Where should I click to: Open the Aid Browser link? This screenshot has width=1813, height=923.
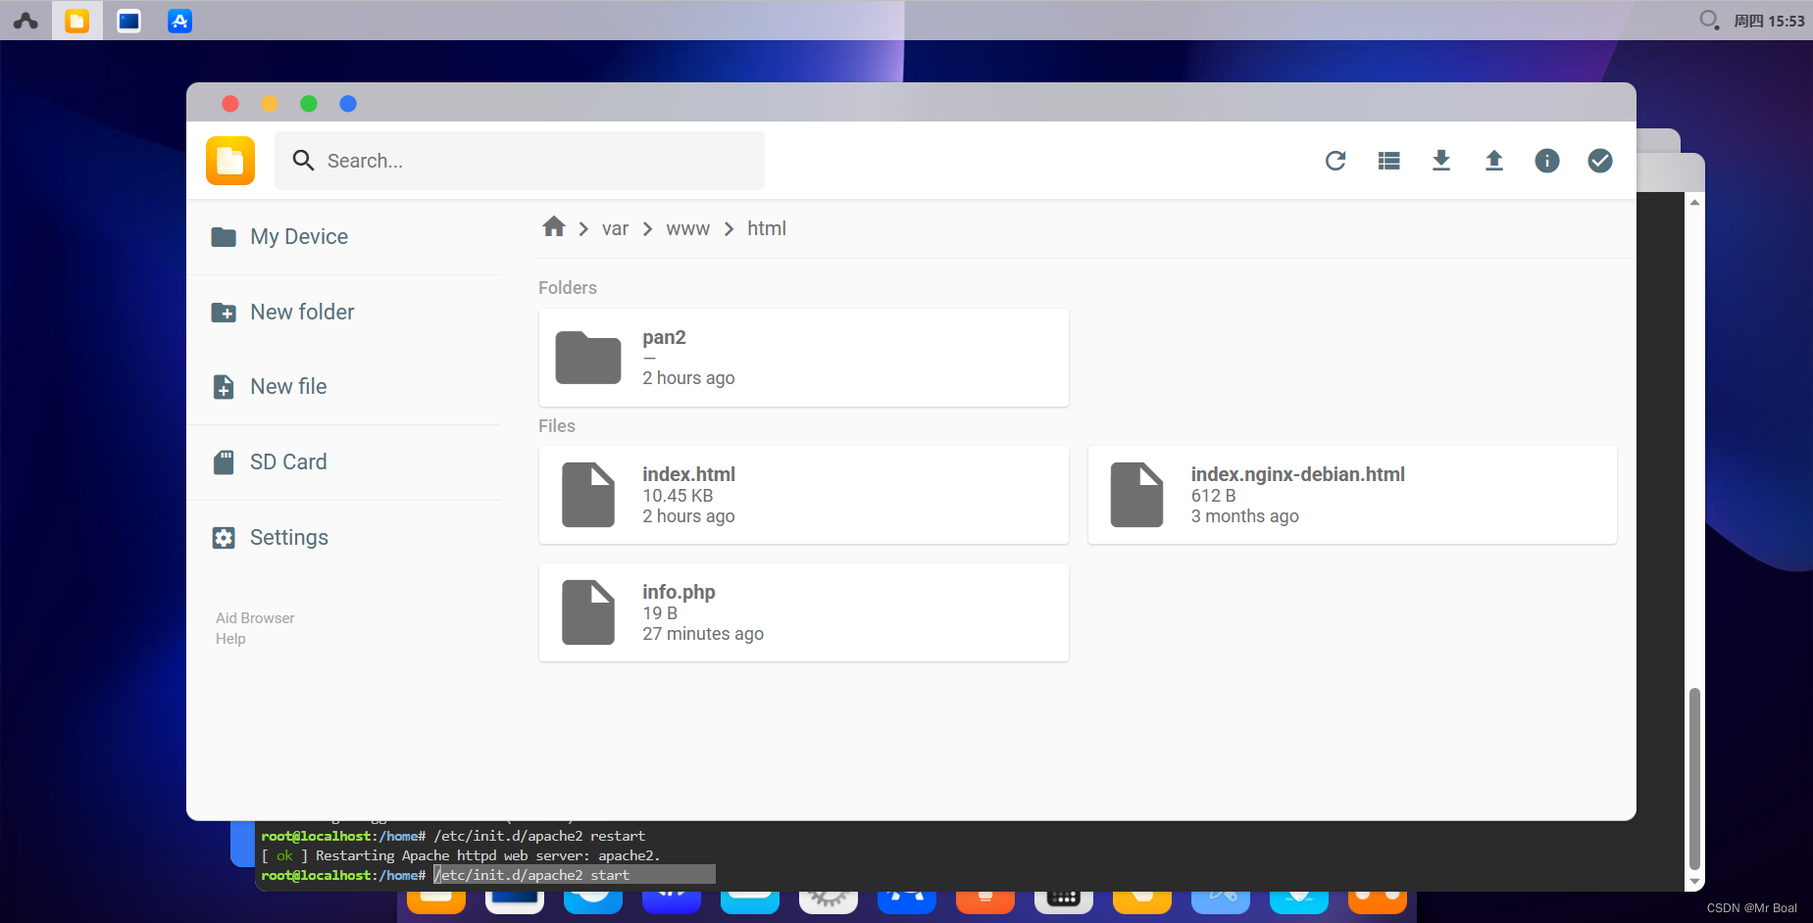pos(254,617)
